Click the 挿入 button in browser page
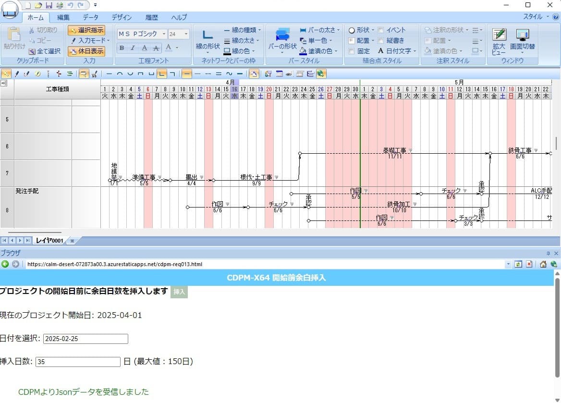The width and height of the screenshot is (561, 403). point(179,292)
